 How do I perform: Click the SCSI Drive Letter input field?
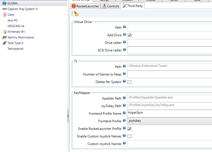[x=170, y=50]
